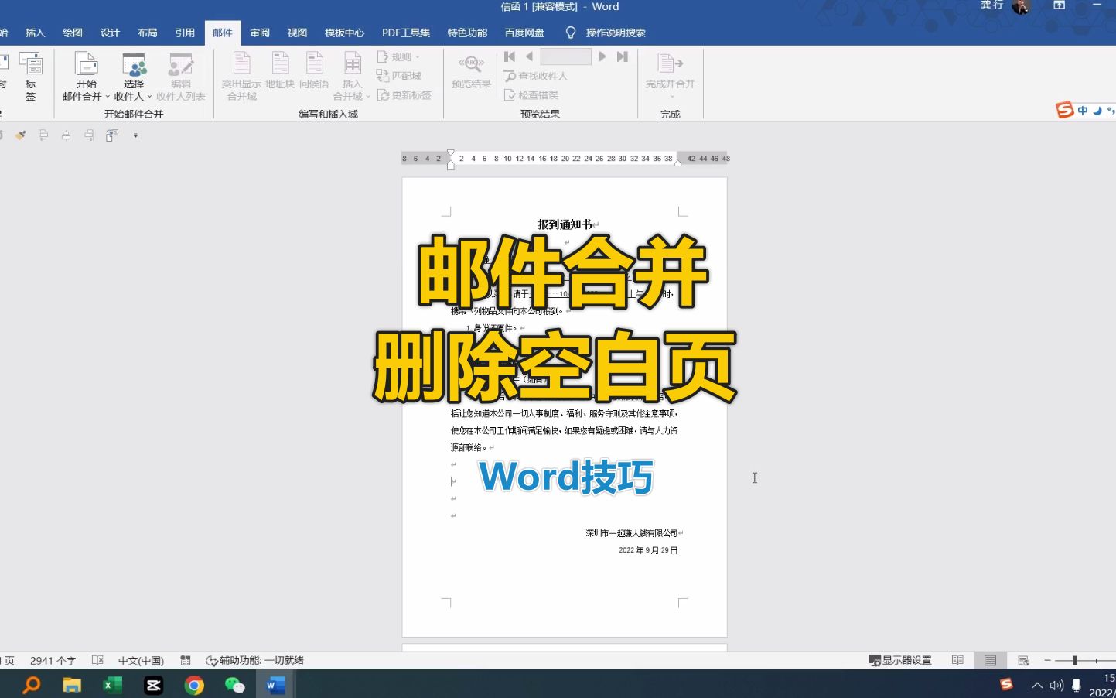This screenshot has width=1116, height=698.
Task: Click zoom out minus button
Action: coord(1048,660)
